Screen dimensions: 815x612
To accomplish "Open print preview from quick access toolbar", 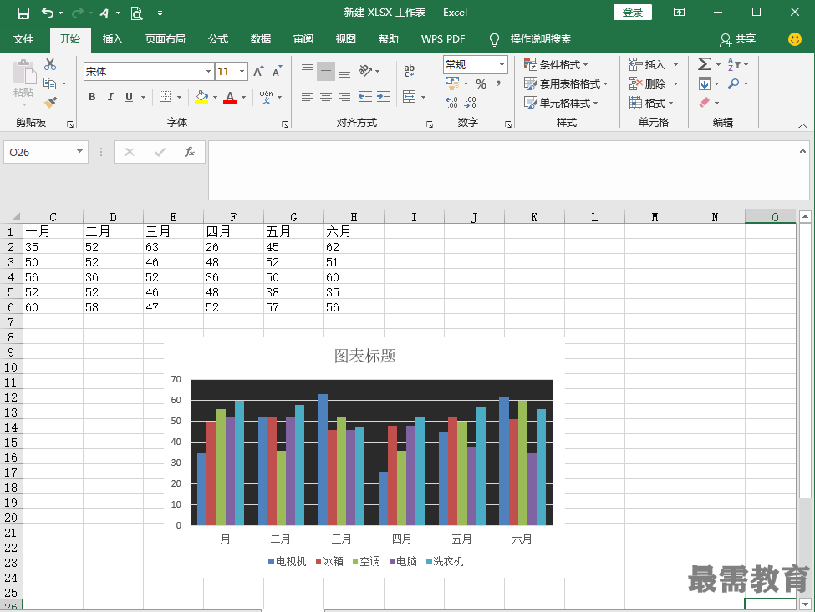I will click(137, 13).
